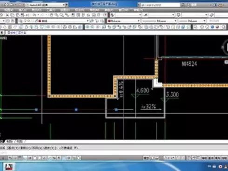
Task: Expand the layer name dropdown list
Action: click(x=87, y=21)
